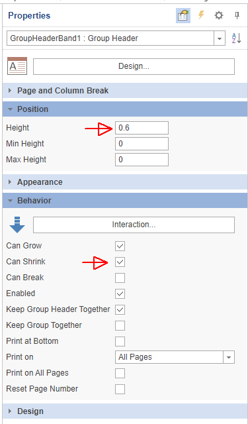Select the Properties tab icon in header
This screenshot has width=248, height=424.
pyautogui.click(x=183, y=15)
